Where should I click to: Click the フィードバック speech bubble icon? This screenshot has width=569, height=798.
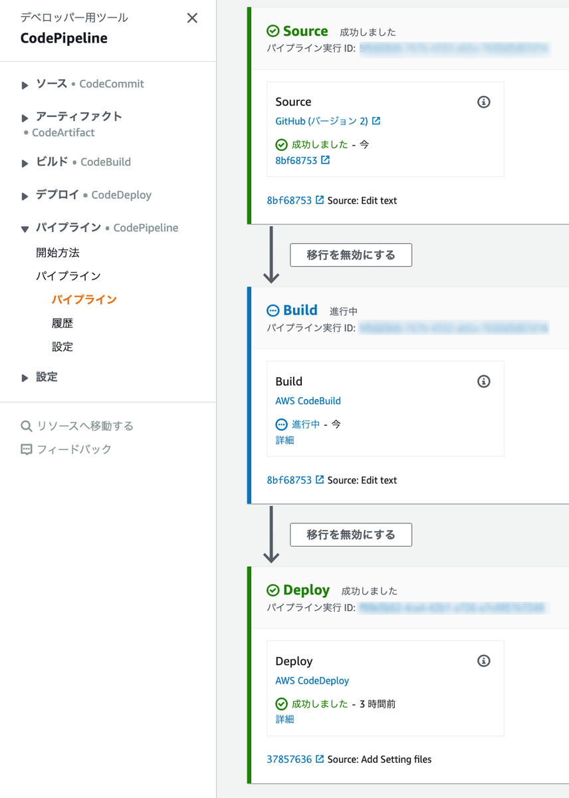click(27, 450)
